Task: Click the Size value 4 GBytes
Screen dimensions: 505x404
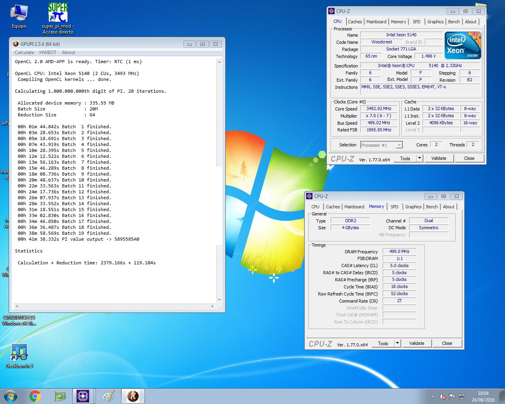Action: [350, 228]
